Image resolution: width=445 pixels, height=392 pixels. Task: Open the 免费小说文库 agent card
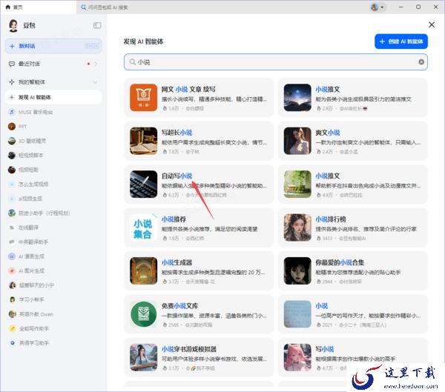point(199,314)
